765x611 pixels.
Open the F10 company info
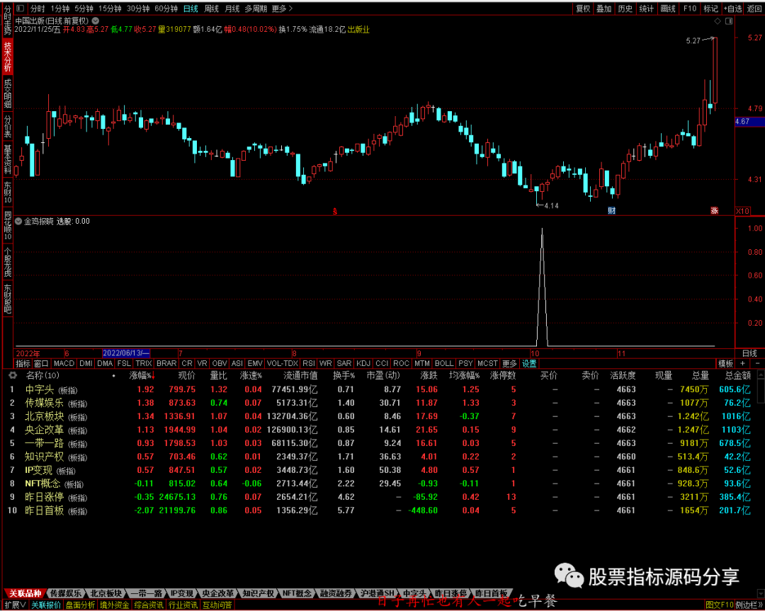click(689, 8)
